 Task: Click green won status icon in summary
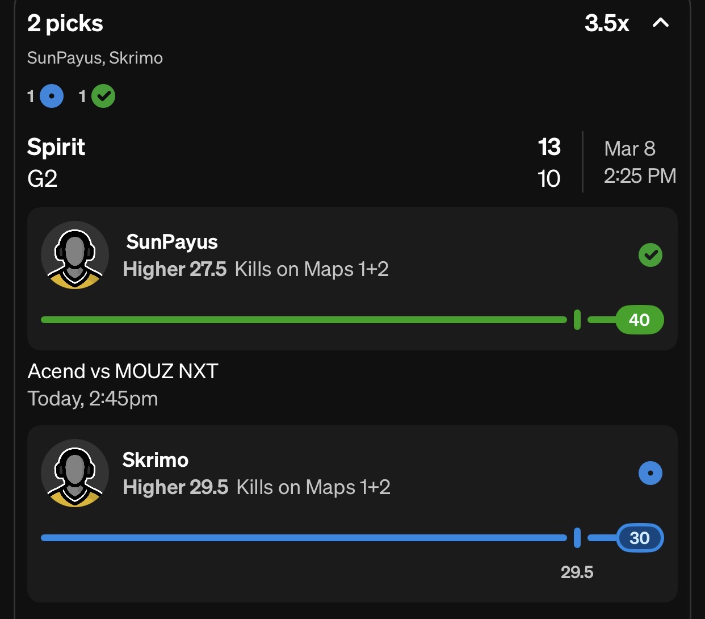pyautogui.click(x=103, y=96)
